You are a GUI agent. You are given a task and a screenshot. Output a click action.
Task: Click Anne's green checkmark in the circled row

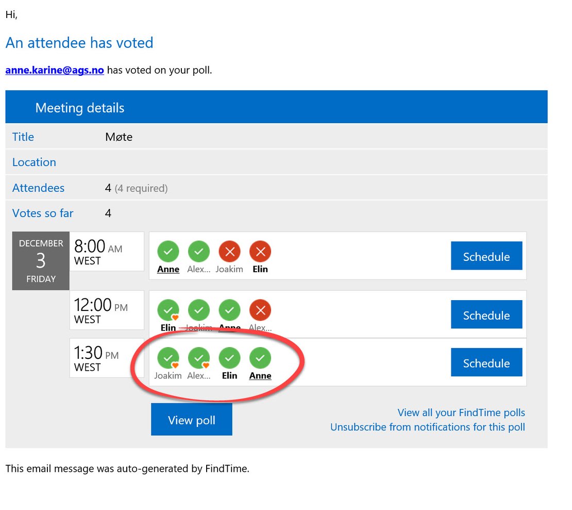(260, 357)
